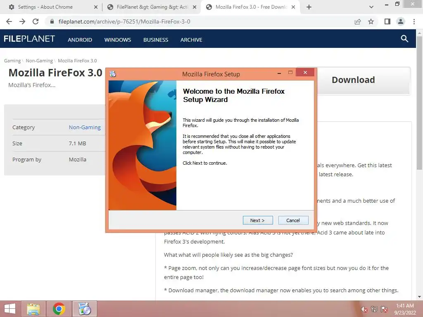Click the "Mozilla's Firefox..." subtitle
Viewport: 423px width, 317px height.
[x=32, y=85]
